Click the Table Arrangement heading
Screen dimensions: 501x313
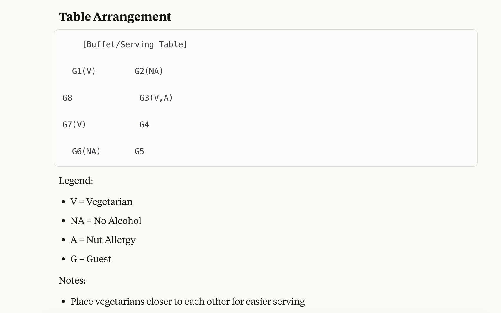pyautogui.click(x=115, y=17)
